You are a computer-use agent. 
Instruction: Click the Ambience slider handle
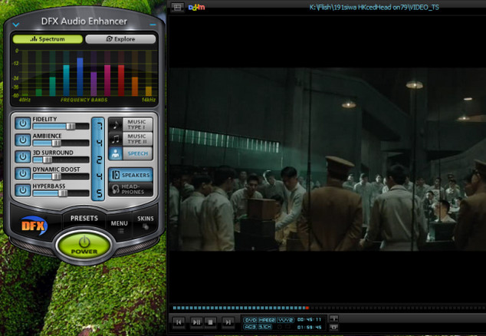click(x=57, y=143)
